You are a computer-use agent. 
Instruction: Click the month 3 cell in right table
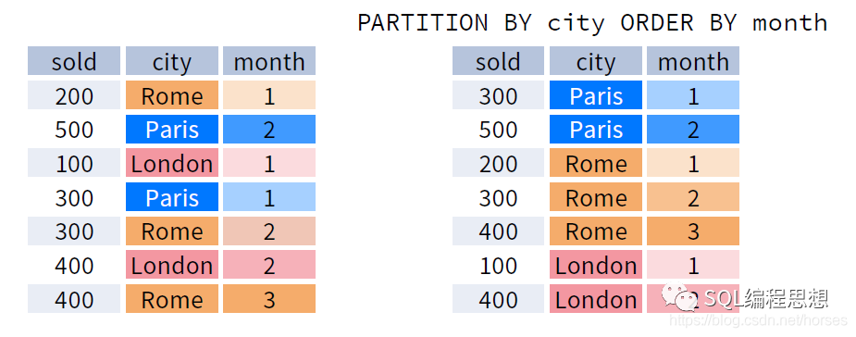pyautogui.click(x=693, y=231)
